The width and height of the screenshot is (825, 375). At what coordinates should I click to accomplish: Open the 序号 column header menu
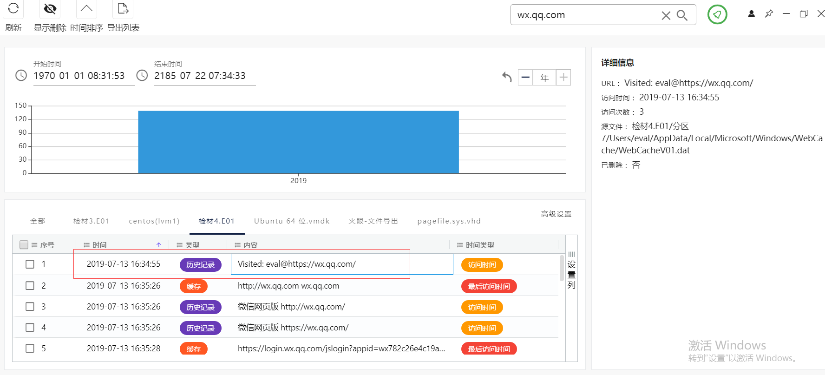34,245
